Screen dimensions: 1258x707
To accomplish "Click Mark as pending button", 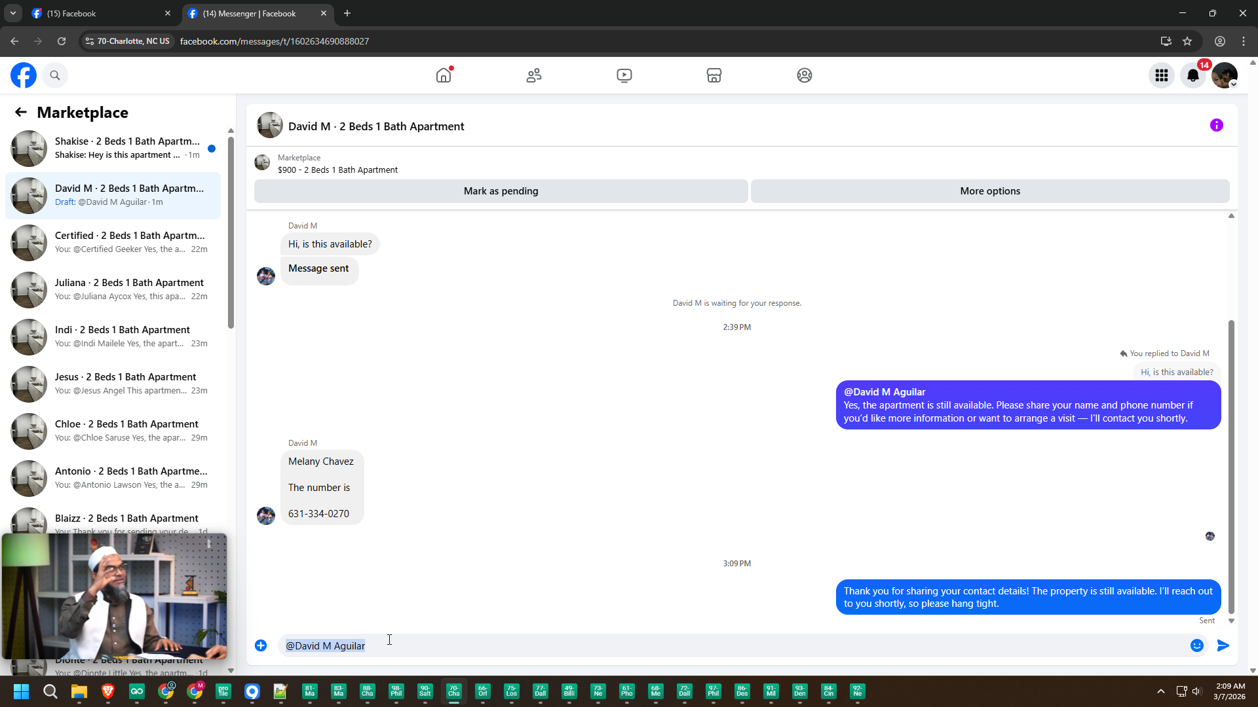I will coord(501,191).
